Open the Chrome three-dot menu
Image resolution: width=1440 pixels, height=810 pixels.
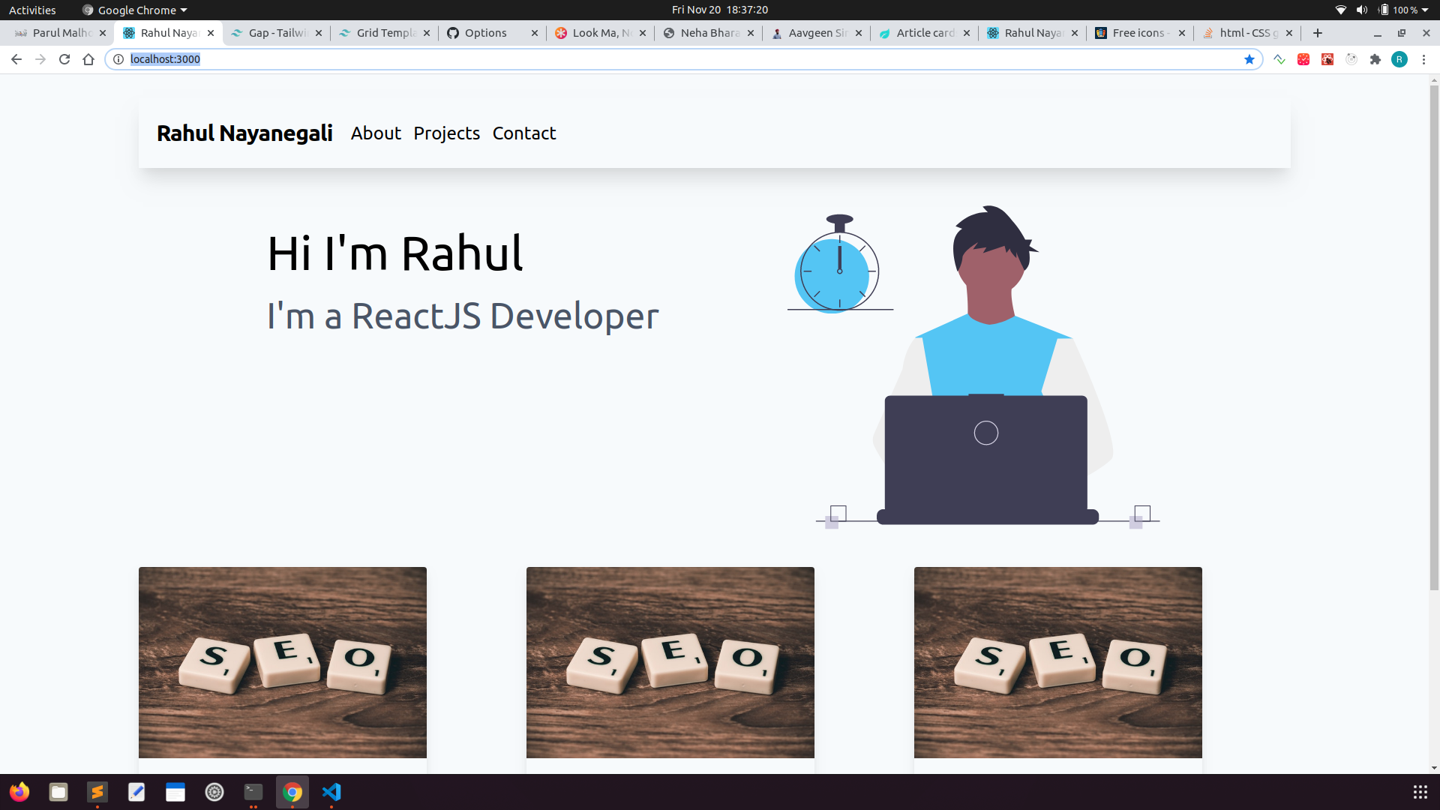(1423, 59)
